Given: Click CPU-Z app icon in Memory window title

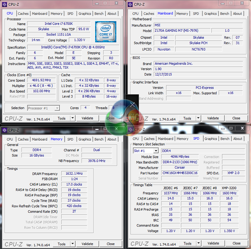Looking at the screenshot, I should click(5, 130).
